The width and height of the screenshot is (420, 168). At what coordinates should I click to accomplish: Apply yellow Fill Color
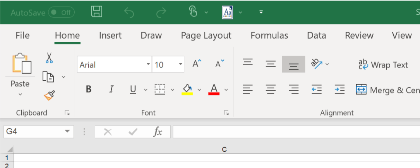187,90
